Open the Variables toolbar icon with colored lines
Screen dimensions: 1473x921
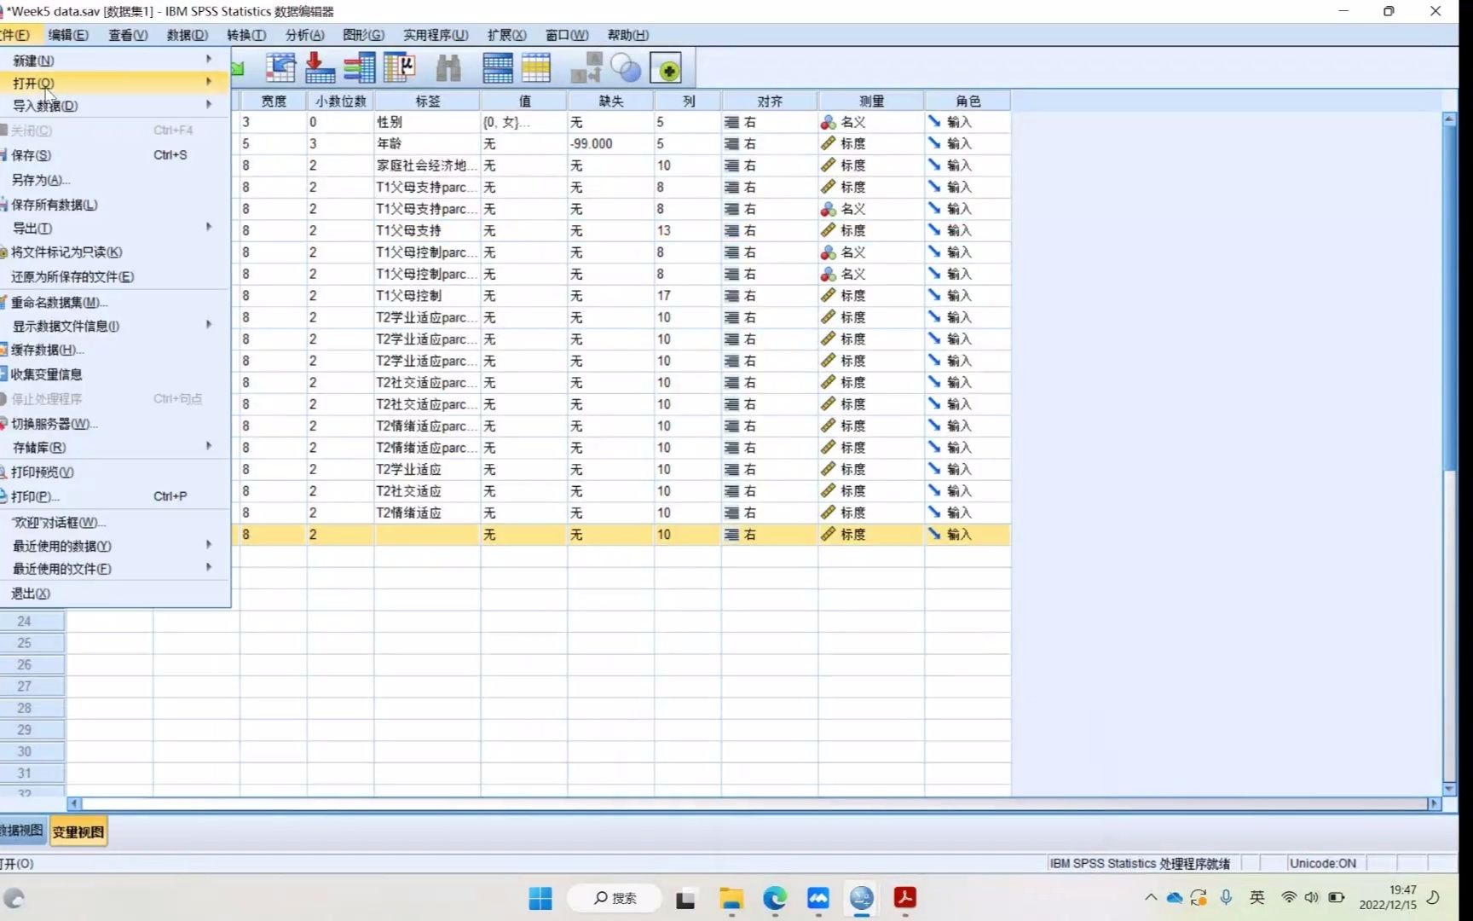coord(359,67)
